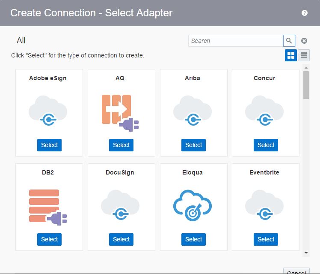
Task: Select the Adobe eSign adapter
Action: pyautogui.click(x=49, y=145)
